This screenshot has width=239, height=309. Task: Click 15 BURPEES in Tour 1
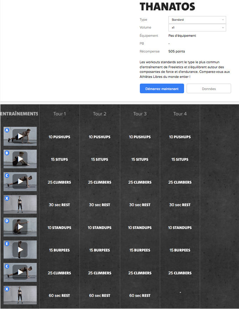pyautogui.click(x=60, y=250)
